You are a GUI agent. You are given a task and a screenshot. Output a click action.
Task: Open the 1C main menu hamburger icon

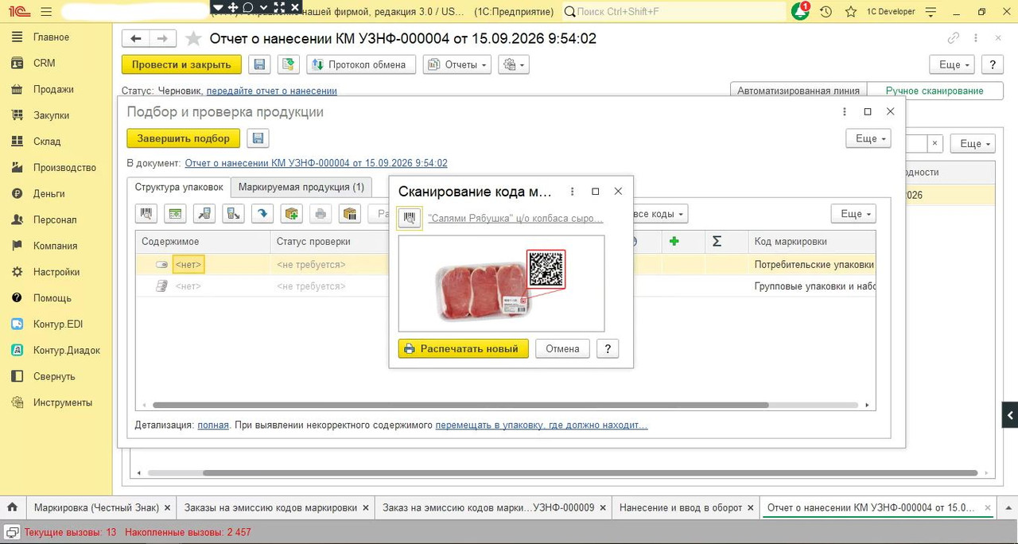pyautogui.click(x=45, y=12)
